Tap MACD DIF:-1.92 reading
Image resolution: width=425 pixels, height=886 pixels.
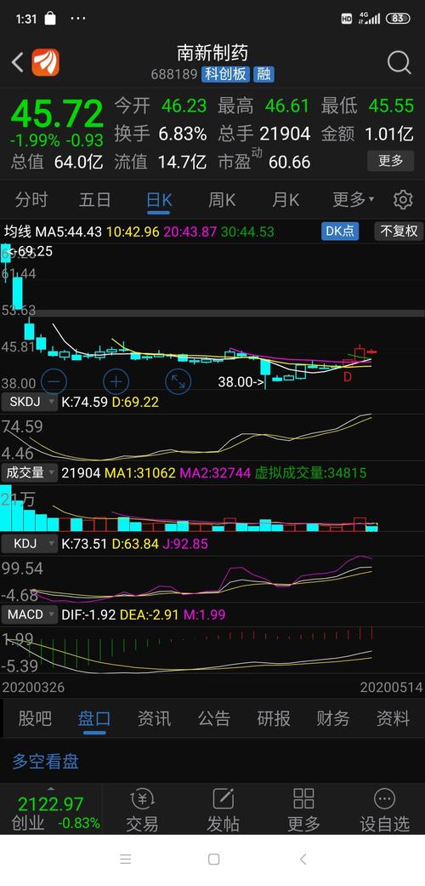pyautogui.click(x=90, y=614)
